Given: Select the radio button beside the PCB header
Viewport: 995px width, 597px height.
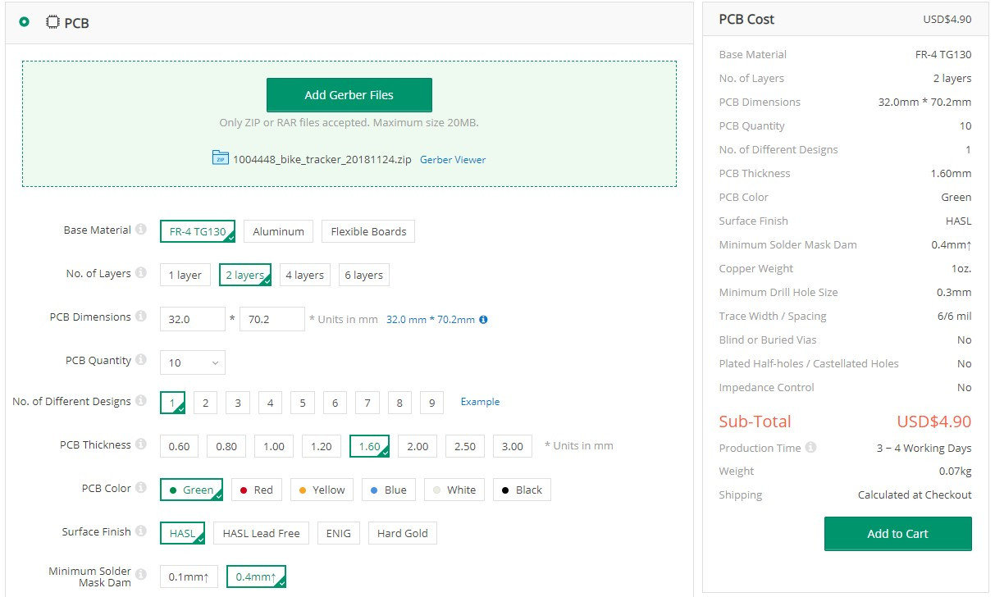Looking at the screenshot, I should (x=24, y=24).
